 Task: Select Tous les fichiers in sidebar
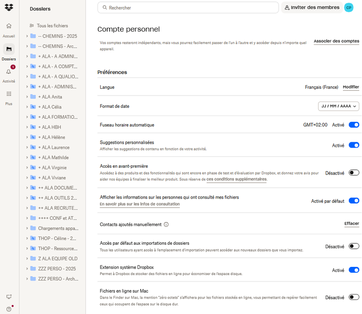click(52, 26)
